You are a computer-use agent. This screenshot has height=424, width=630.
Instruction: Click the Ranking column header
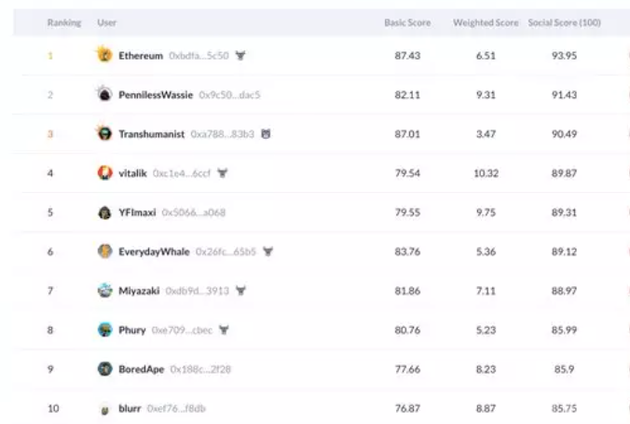[64, 22]
